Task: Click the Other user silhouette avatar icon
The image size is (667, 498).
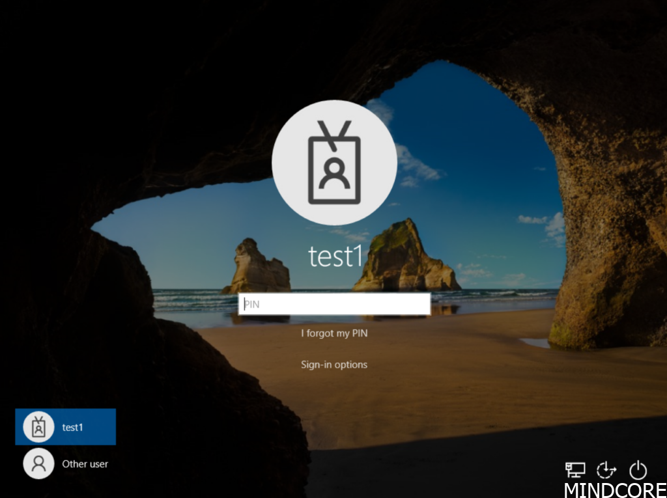Action: click(38, 463)
